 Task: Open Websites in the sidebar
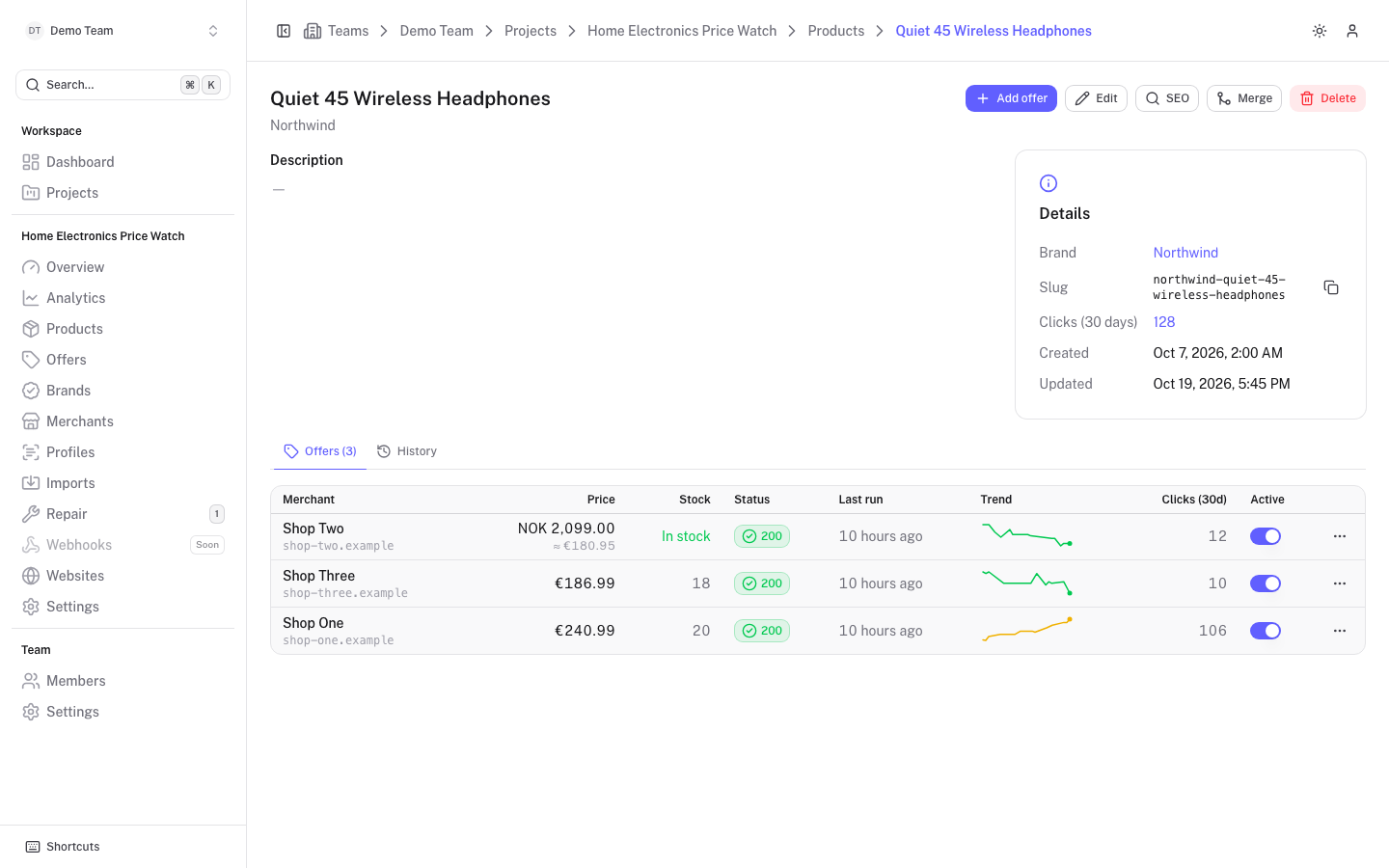tap(123, 576)
